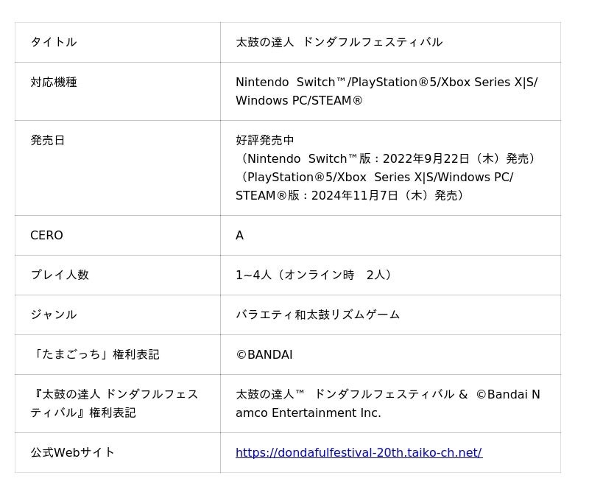This screenshot has width=589, height=495.
Task: Click the バラエティ和太鼓リズムゲーム genre text
Action: 317,315
